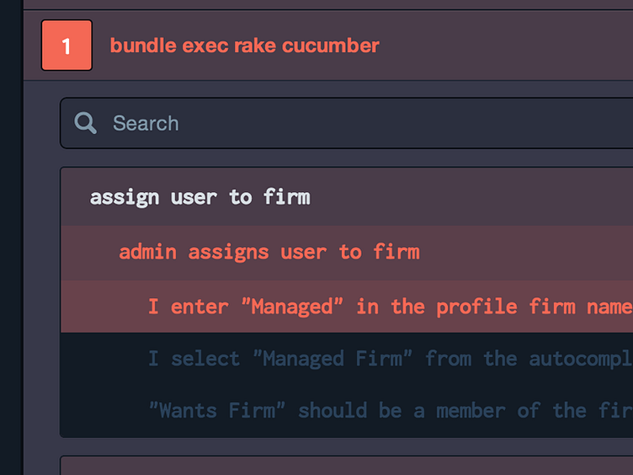The width and height of the screenshot is (633, 475).
Task: Click the "Search" placeholder text
Action: (x=146, y=123)
